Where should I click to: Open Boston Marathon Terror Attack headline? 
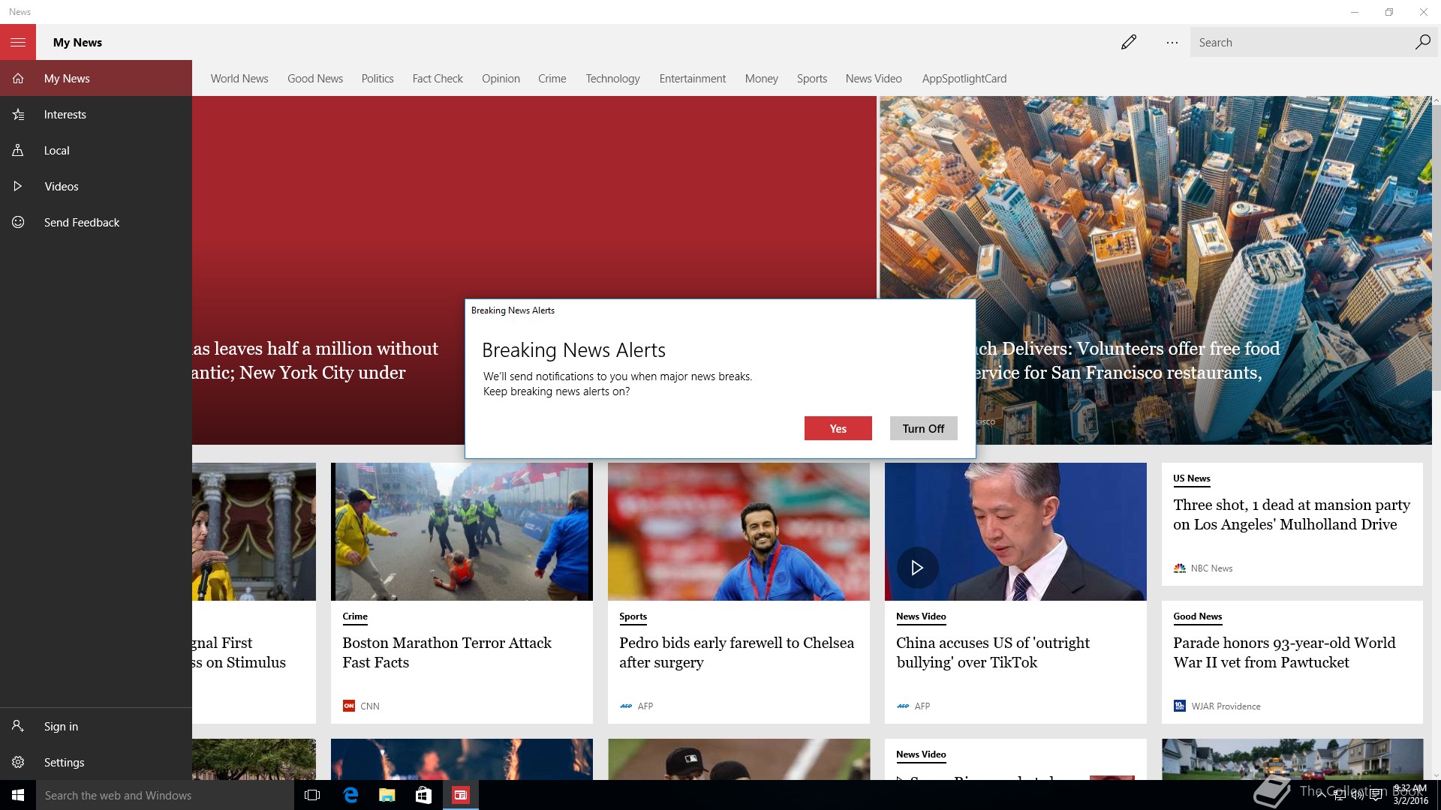[x=447, y=652]
